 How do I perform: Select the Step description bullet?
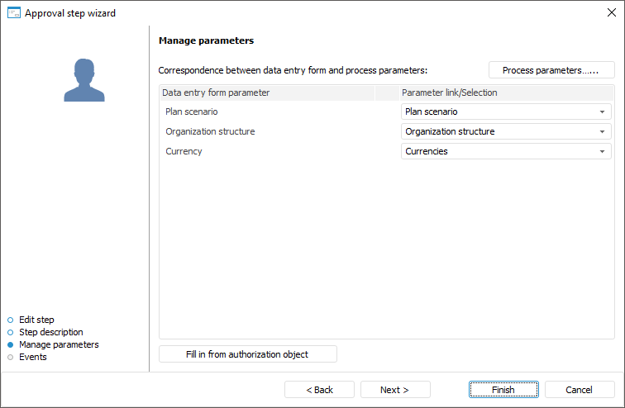(x=10, y=332)
